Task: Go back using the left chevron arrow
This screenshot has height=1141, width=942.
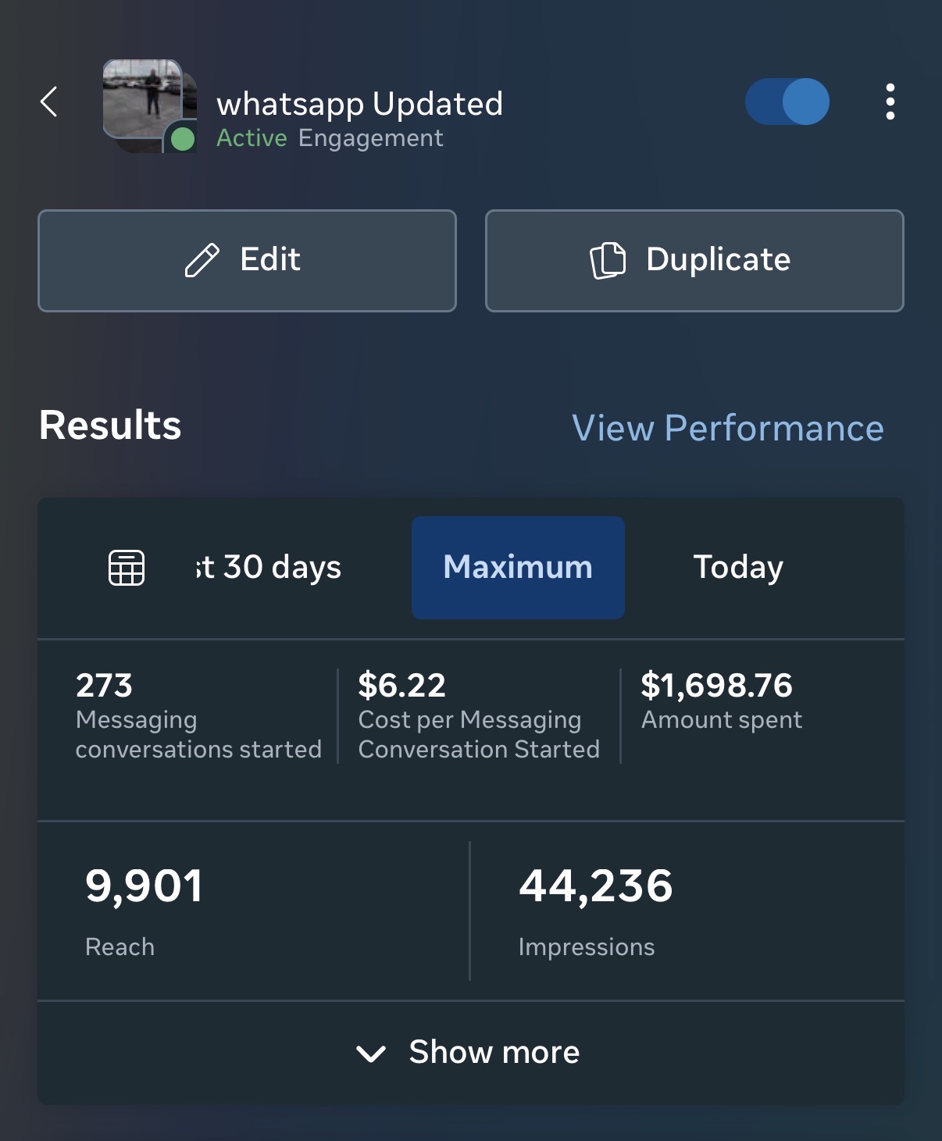Action: [x=49, y=102]
